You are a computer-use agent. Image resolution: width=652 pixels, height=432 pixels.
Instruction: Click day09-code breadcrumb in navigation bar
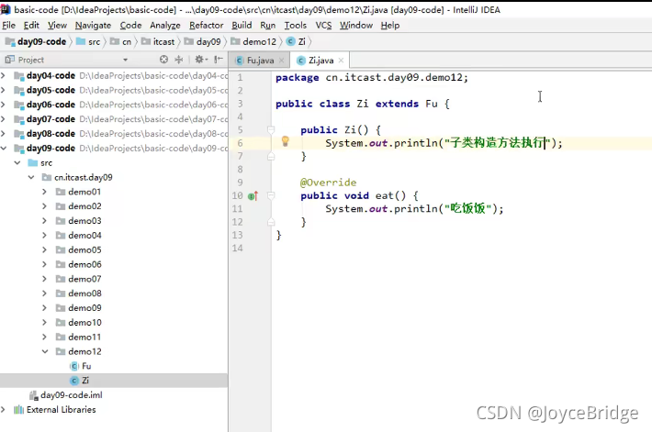coord(36,42)
